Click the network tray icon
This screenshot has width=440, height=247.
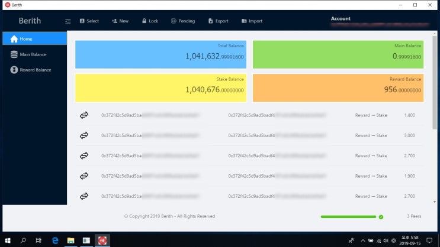378,240
